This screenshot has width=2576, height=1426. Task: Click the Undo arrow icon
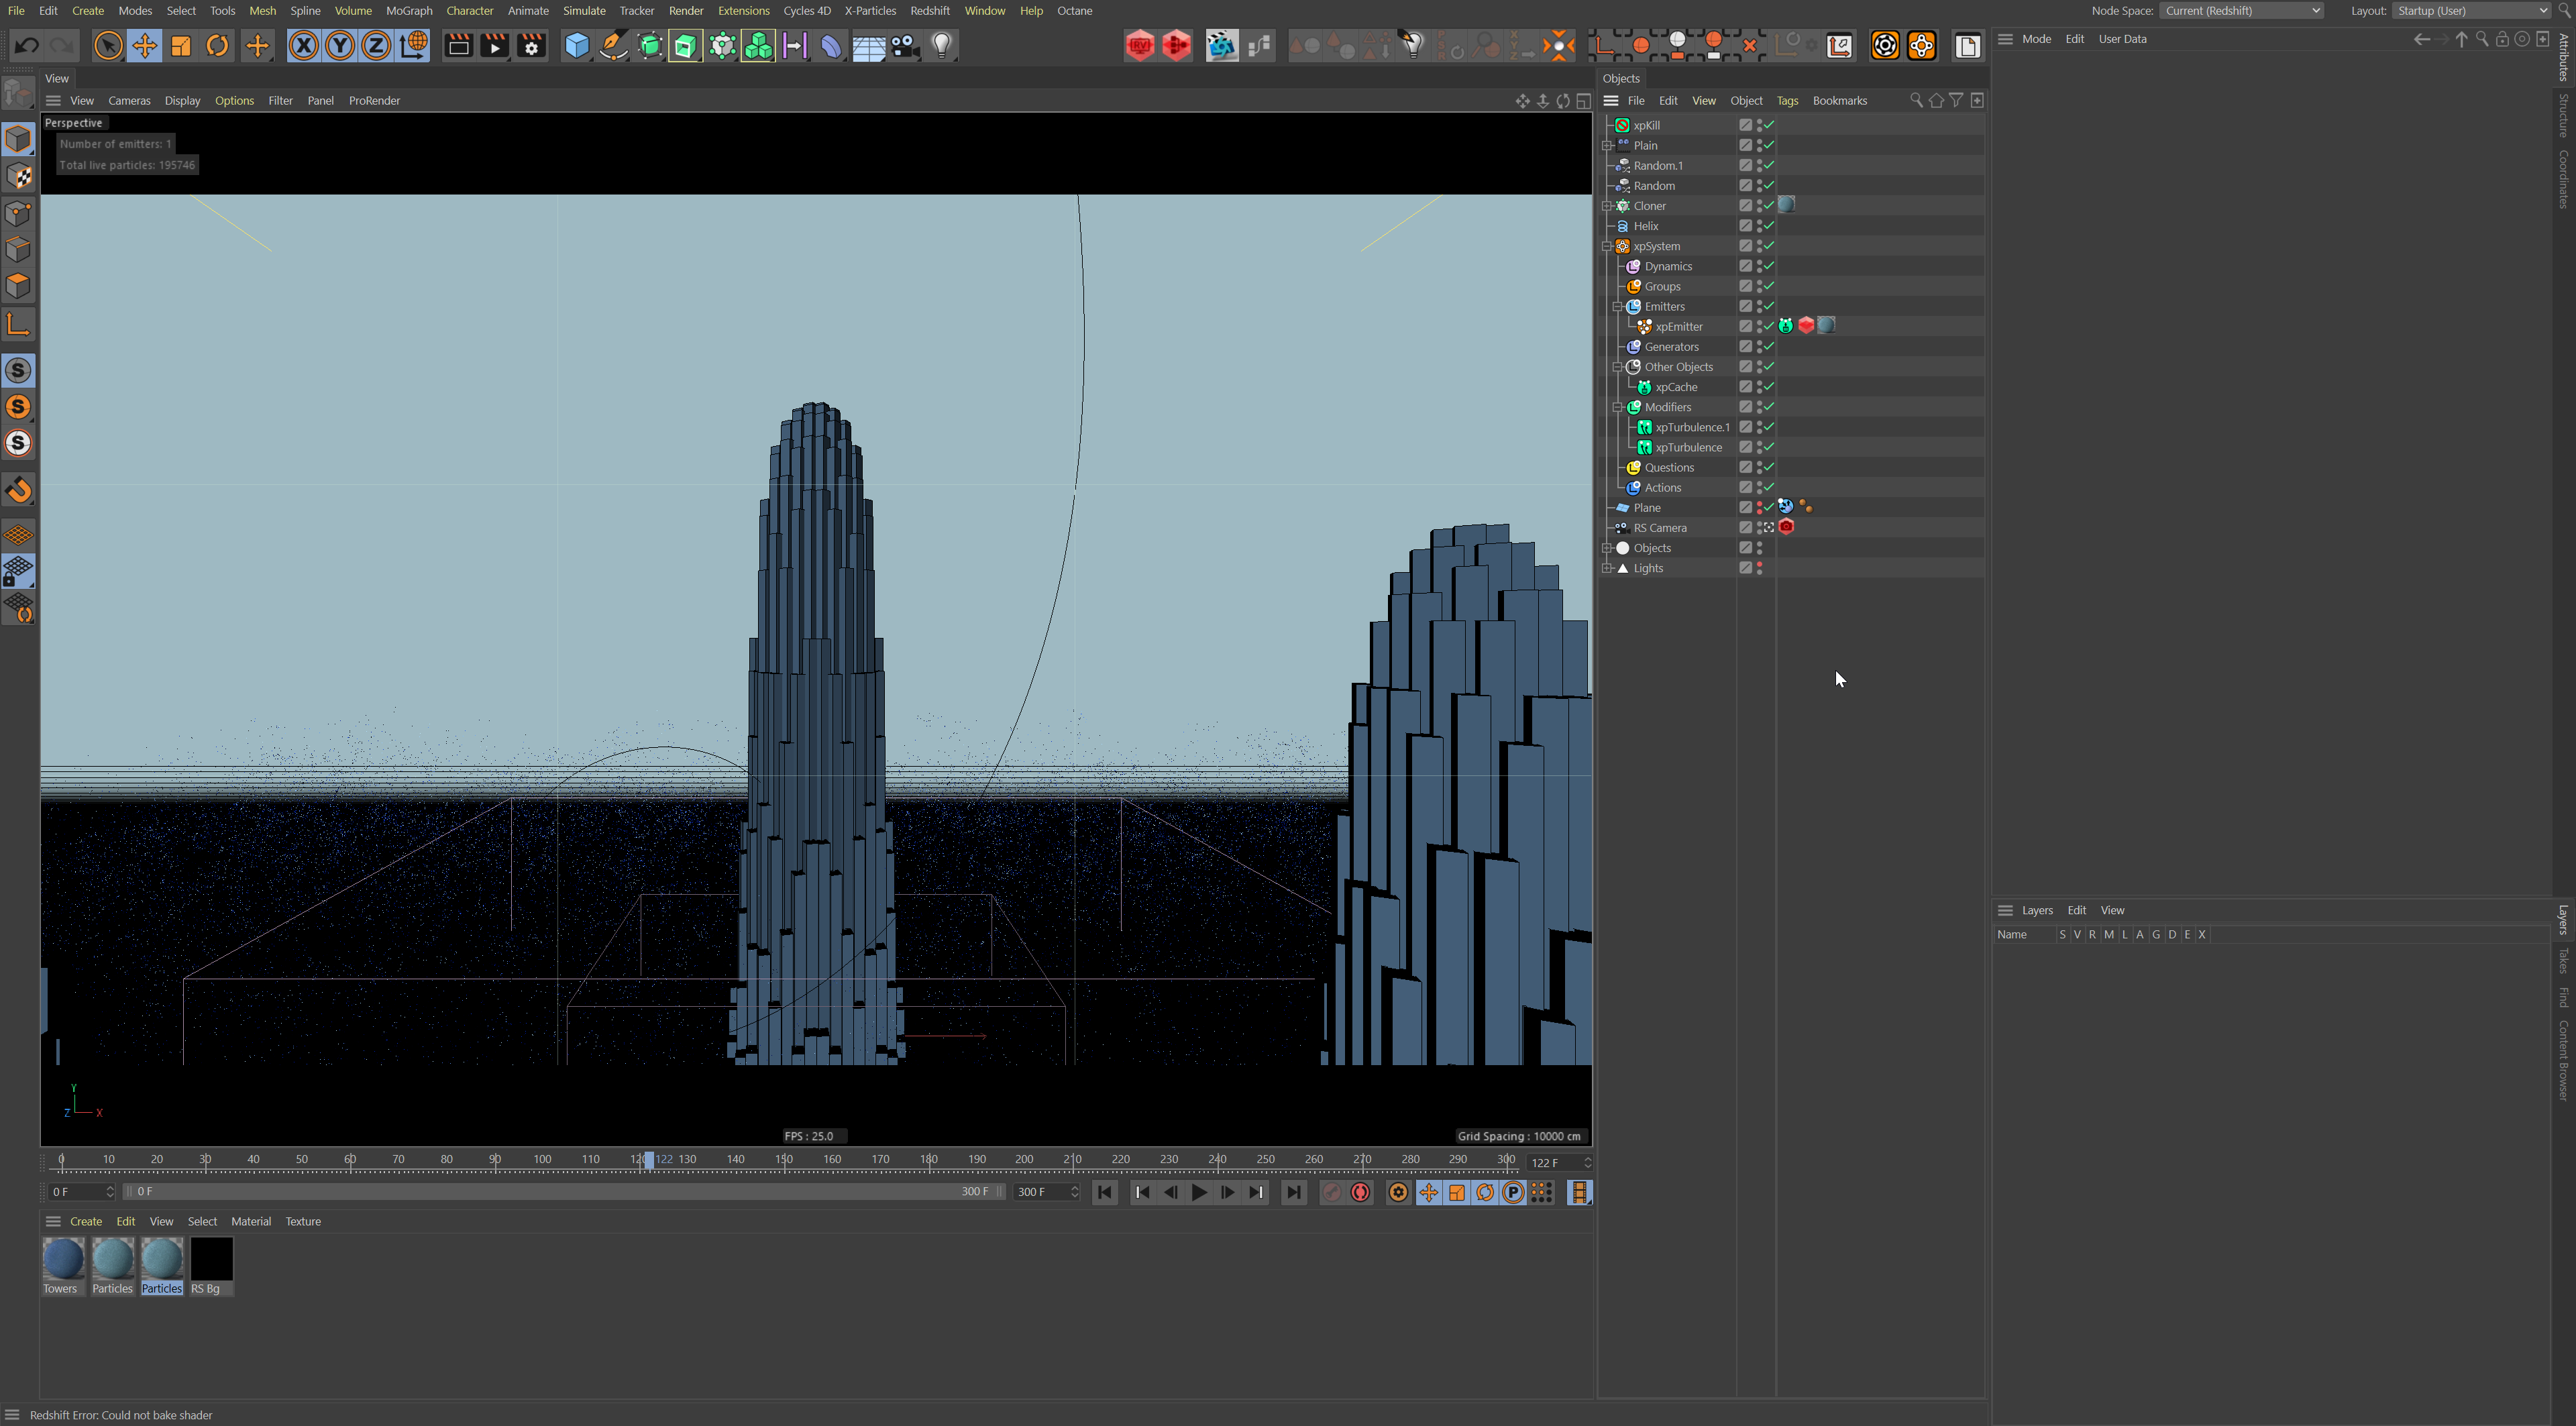(x=27, y=46)
